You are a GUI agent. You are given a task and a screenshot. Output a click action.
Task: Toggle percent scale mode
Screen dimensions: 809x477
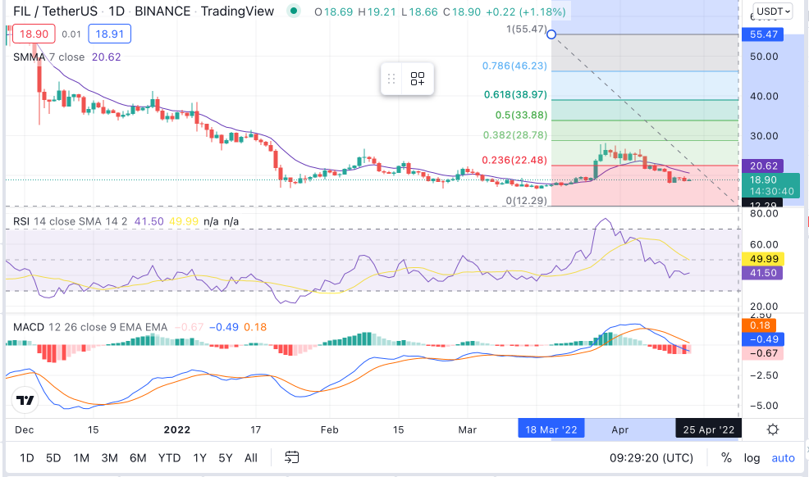pyautogui.click(x=726, y=458)
